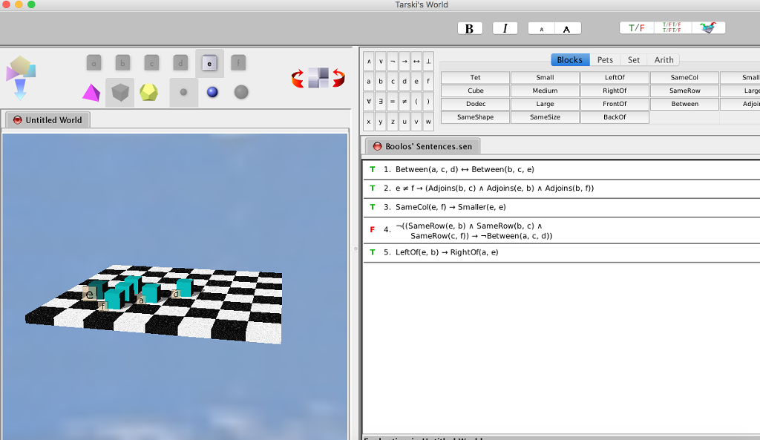The width and height of the screenshot is (760, 440).
Task: Insert variable w from the keyboard panel
Action: pyautogui.click(x=428, y=122)
